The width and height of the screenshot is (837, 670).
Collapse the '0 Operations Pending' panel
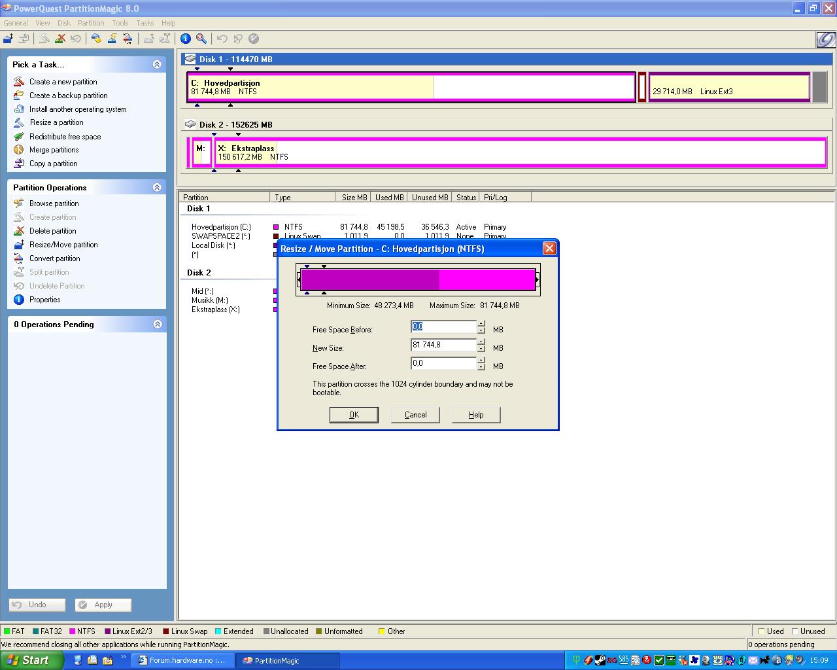(157, 324)
